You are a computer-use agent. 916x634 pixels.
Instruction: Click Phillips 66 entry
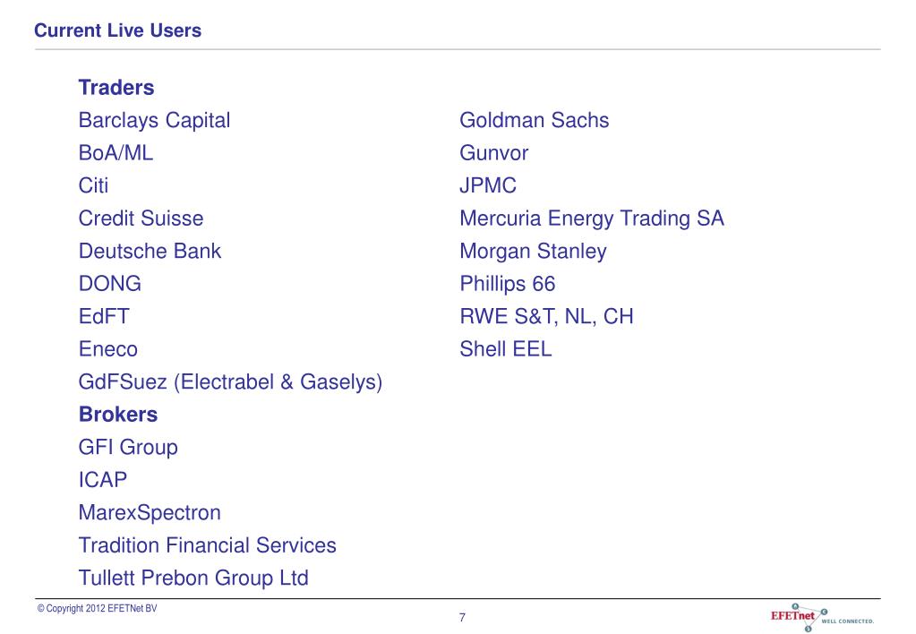pos(507,284)
